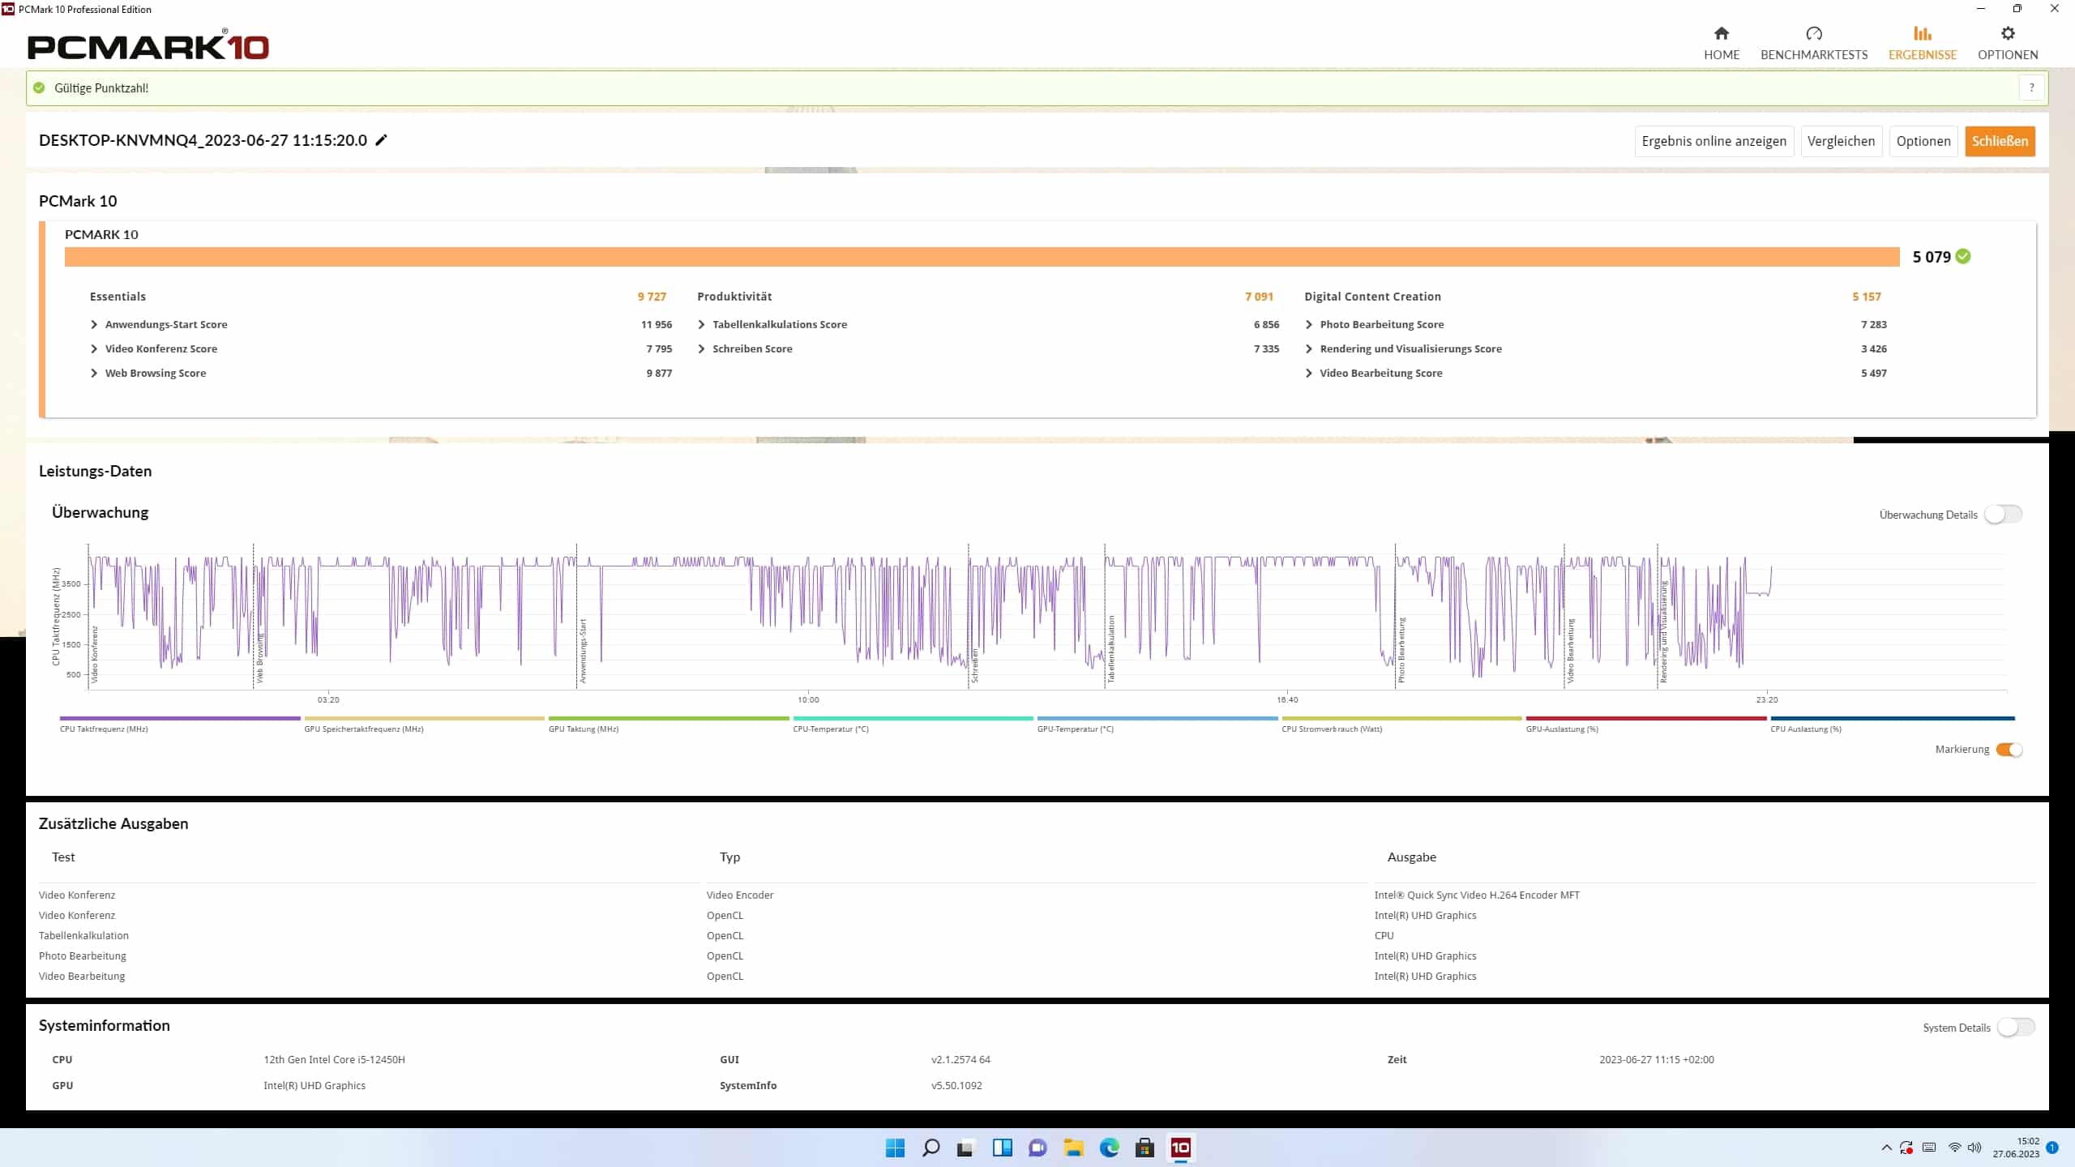Click the pencil icon to rename result
The image size is (2075, 1167).
point(382,140)
